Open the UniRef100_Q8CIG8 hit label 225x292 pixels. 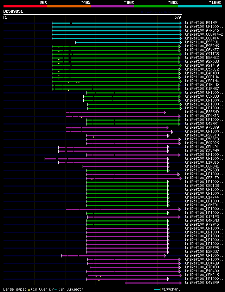point(202,185)
